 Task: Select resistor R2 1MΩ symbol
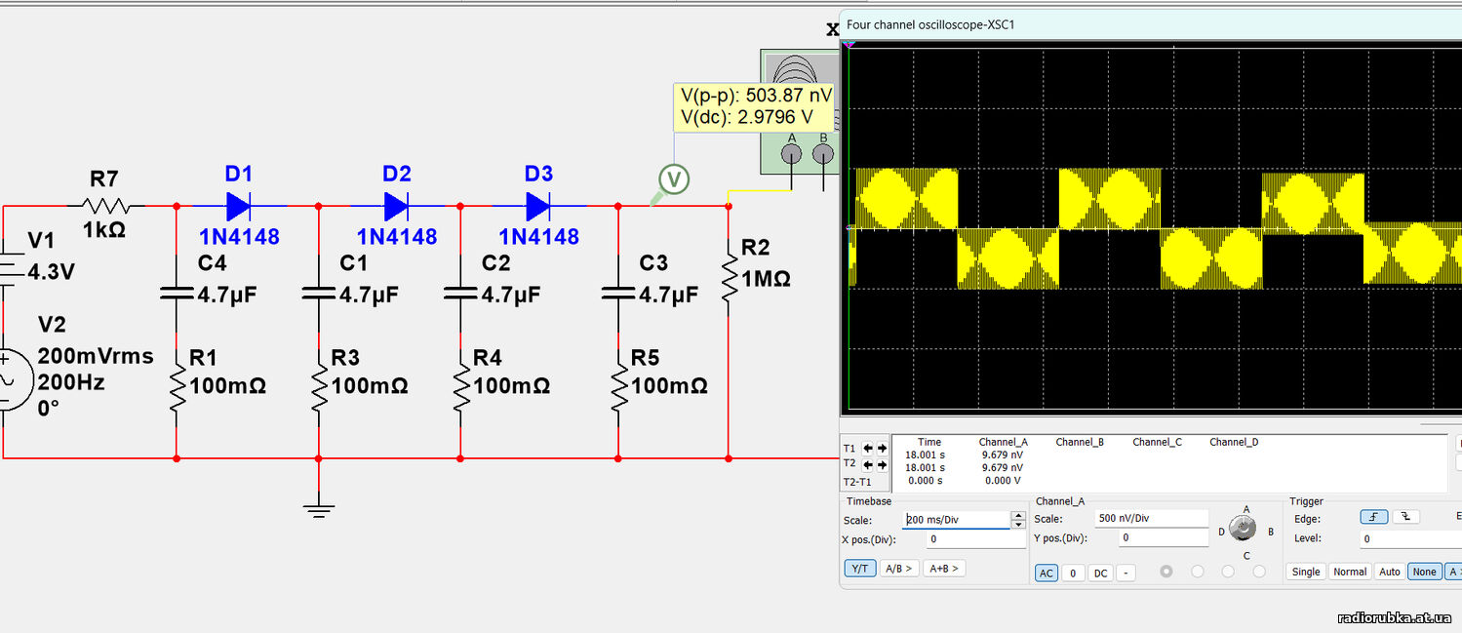point(729,277)
